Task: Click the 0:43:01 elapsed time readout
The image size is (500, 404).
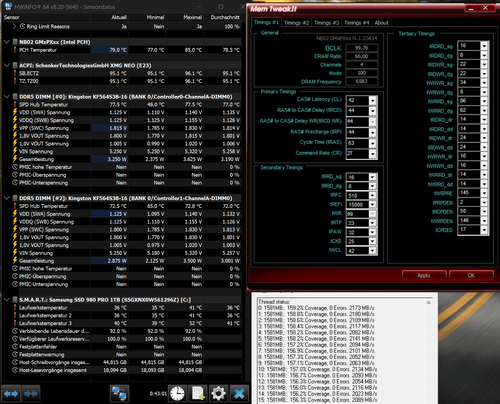Action: (x=158, y=393)
